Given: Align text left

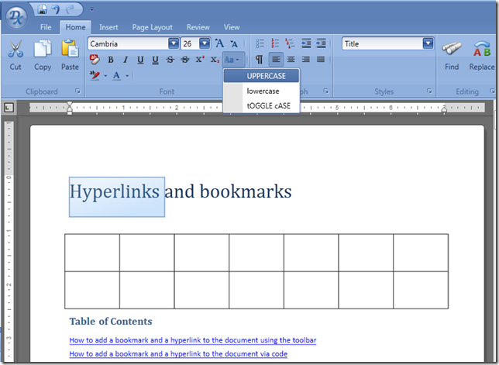Looking at the screenshot, I should coord(276,59).
